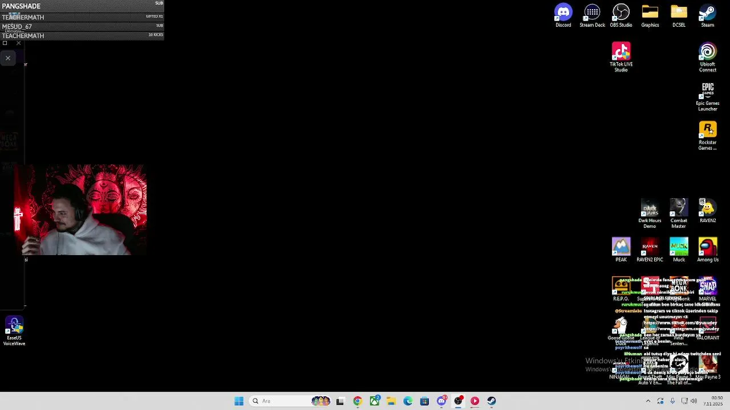Switch to Steam in the taskbar

coord(492,401)
